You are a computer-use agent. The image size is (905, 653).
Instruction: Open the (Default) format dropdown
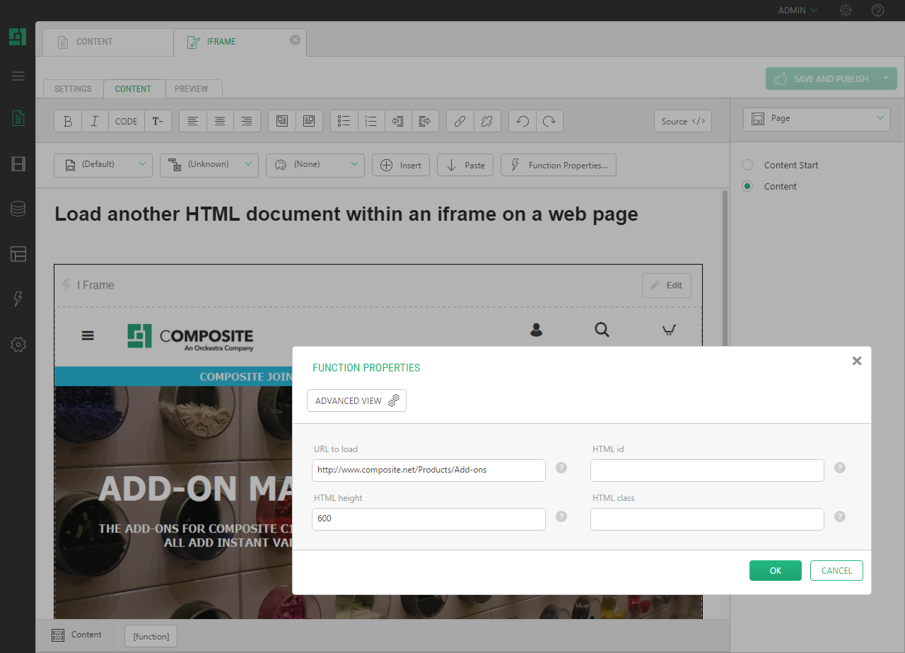pyautogui.click(x=103, y=165)
